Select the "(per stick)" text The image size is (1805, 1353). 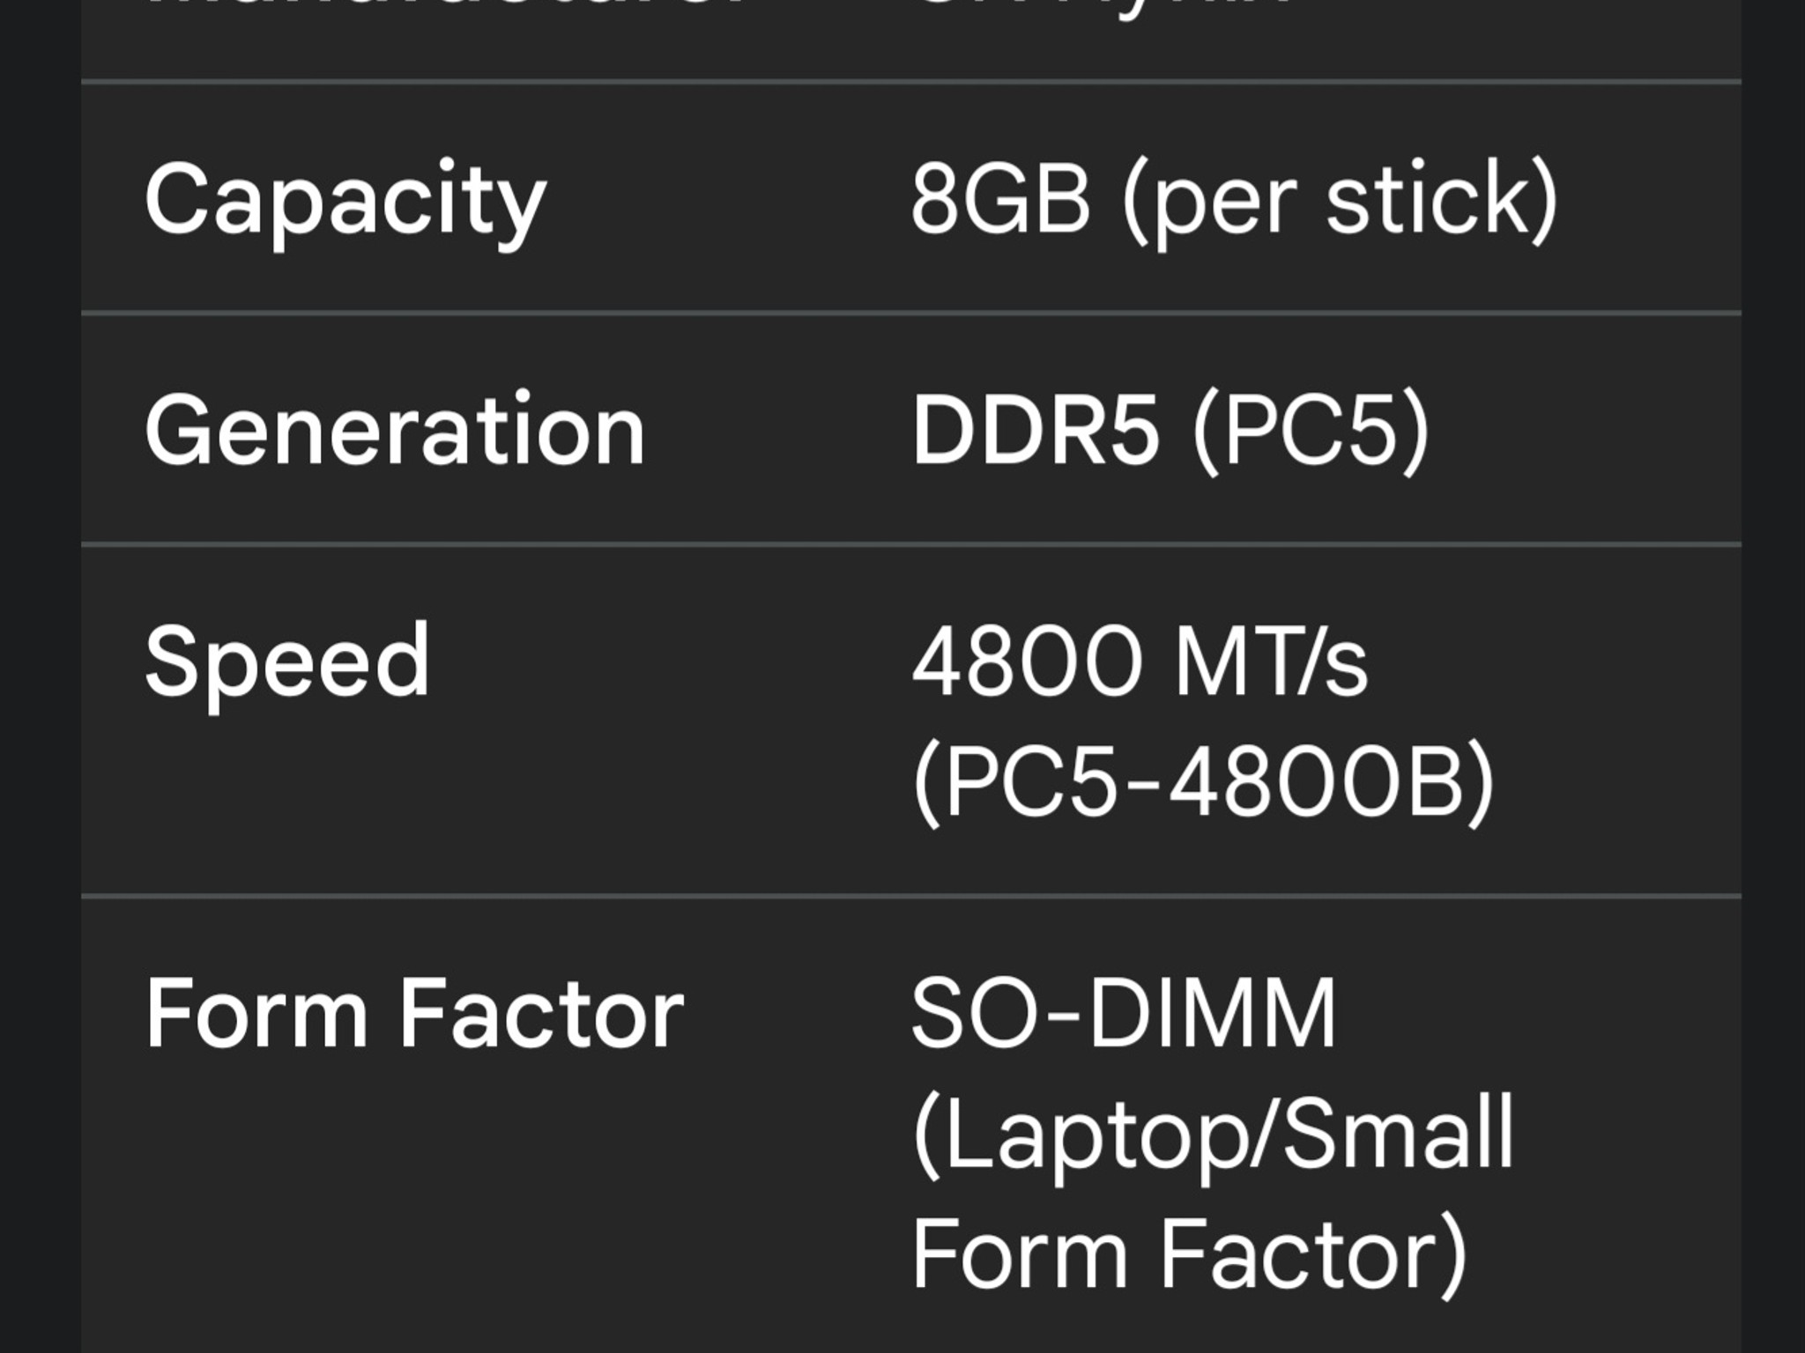click(x=1341, y=203)
